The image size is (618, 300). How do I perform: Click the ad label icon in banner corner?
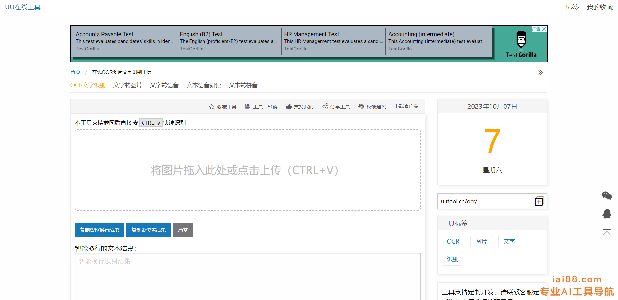[x=536, y=29]
